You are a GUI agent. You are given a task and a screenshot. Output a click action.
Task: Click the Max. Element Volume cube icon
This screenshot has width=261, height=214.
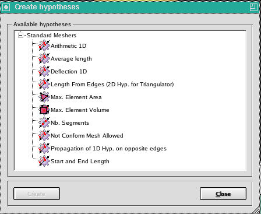pyautogui.click(x=44, y=110)
